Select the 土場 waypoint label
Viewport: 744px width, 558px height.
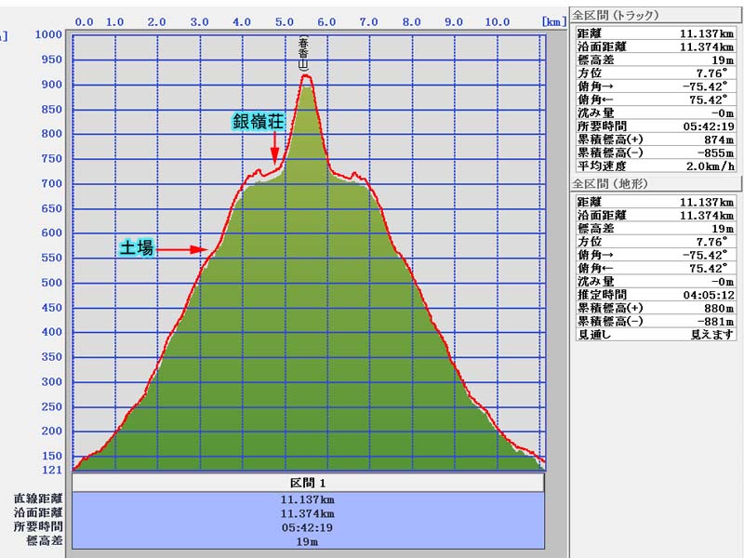(137, 248)
